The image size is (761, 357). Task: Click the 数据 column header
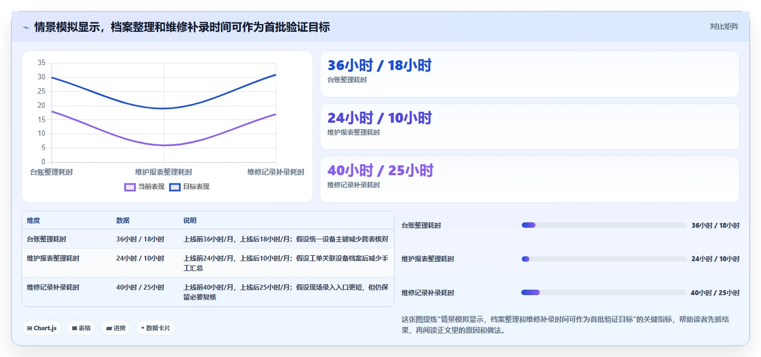(123, 221)
